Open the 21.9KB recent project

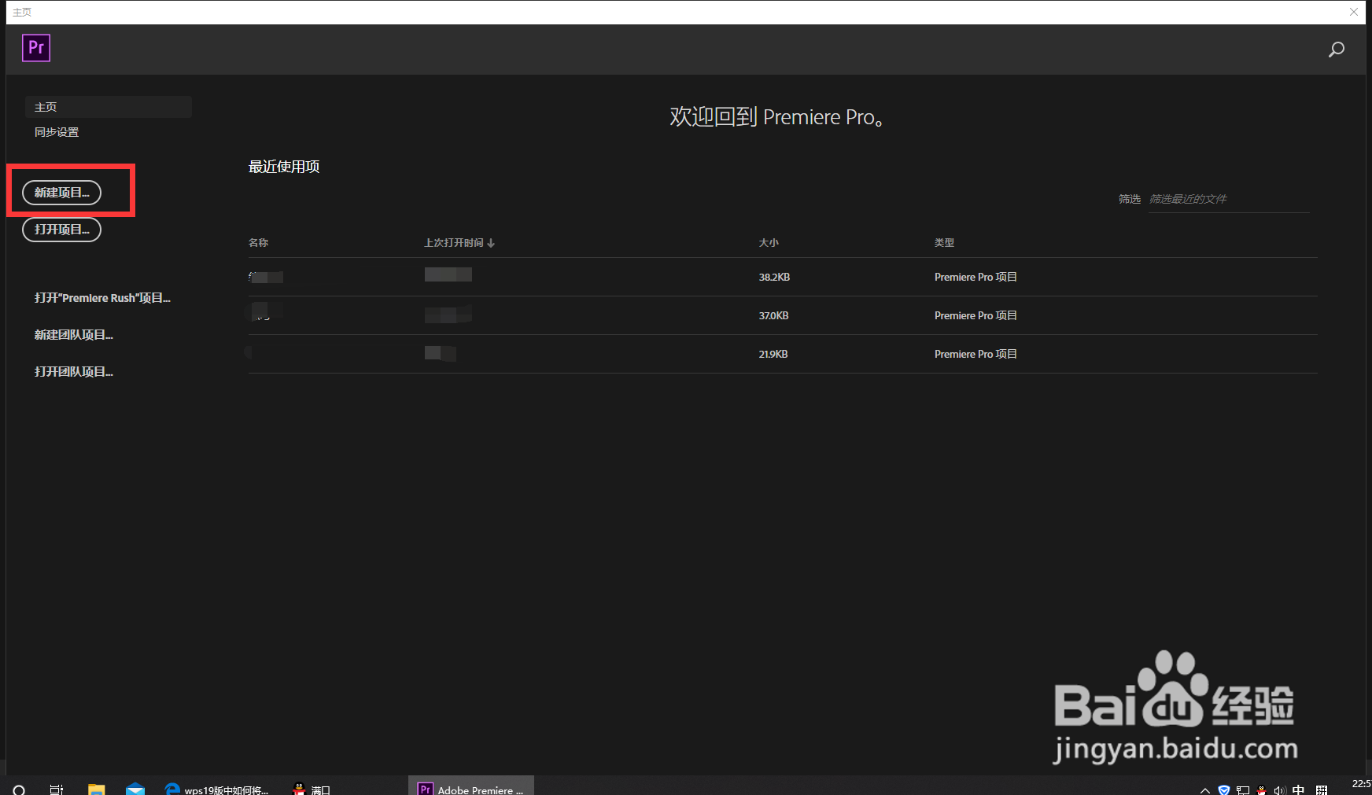[x=783, y=354]
